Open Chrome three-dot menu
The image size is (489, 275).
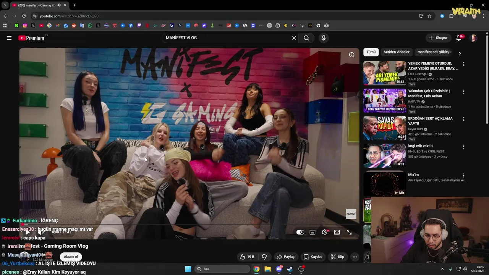pos(484,16)
